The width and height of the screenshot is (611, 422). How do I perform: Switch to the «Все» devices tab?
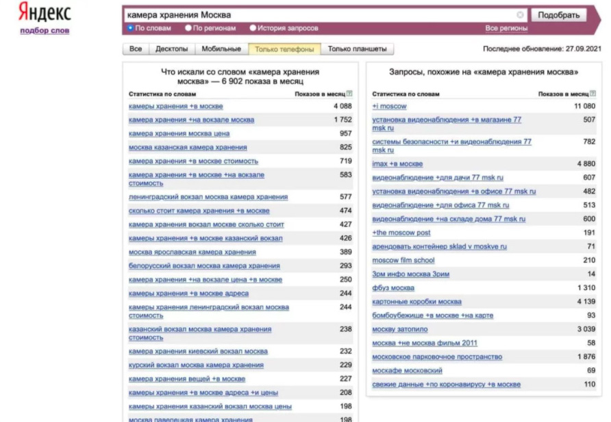click(136, 49)
